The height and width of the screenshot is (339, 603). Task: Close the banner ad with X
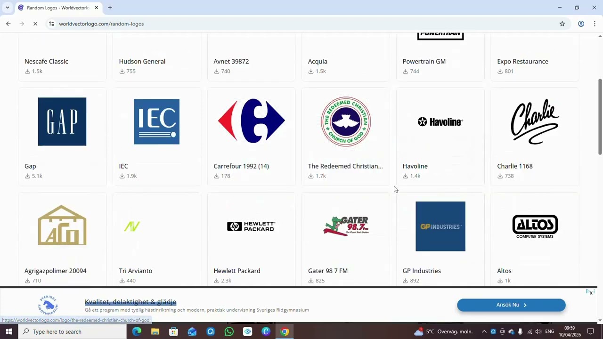point(591,293)
